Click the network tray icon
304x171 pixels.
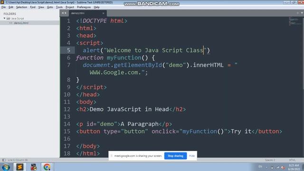(277, 167)
